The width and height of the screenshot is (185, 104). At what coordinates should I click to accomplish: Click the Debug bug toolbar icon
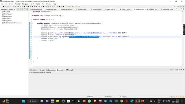(x=23, y=6)
